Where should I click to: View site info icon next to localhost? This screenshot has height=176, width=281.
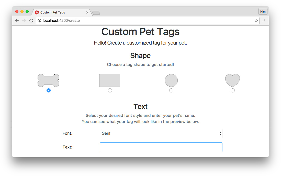(39, 21)
